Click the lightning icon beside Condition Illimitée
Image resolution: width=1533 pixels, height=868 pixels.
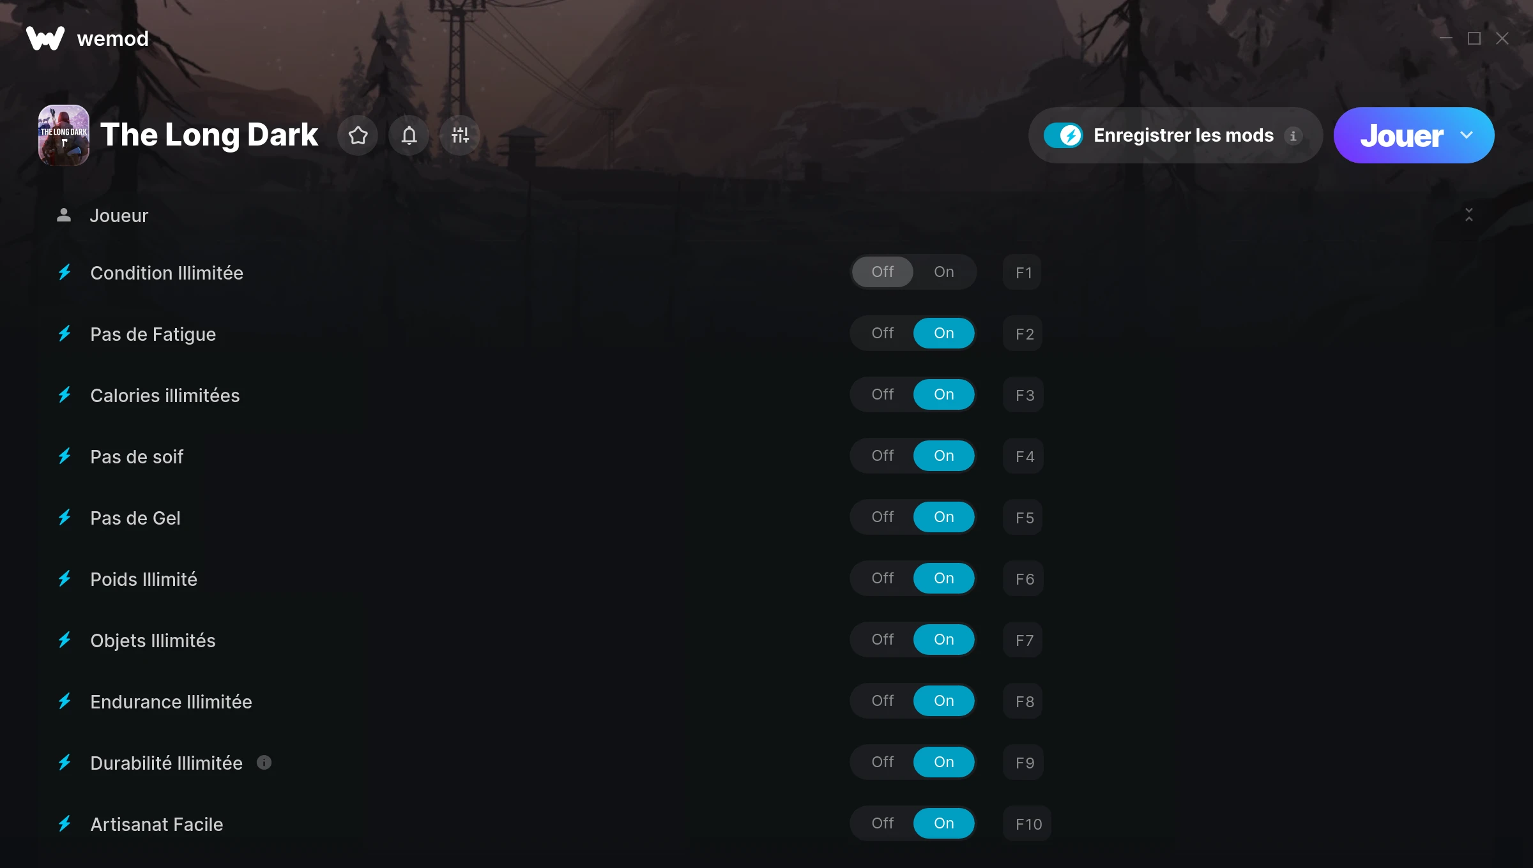click(65, 273)
